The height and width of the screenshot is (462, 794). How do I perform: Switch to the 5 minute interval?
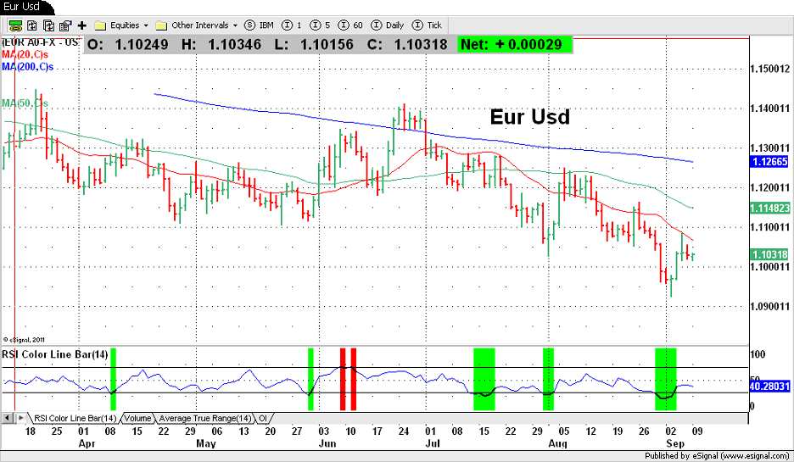[320, 25]
